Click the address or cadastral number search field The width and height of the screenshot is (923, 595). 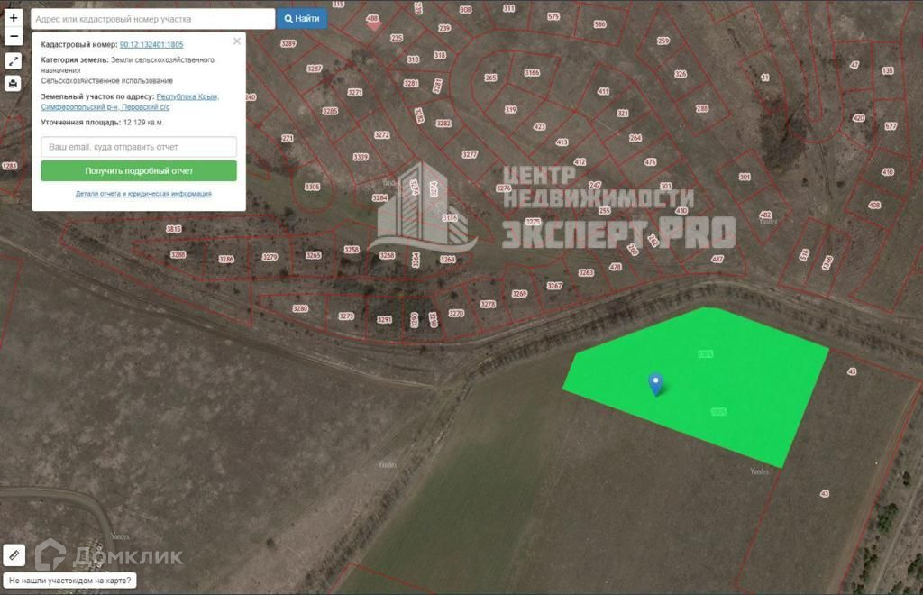pos(153,19)
